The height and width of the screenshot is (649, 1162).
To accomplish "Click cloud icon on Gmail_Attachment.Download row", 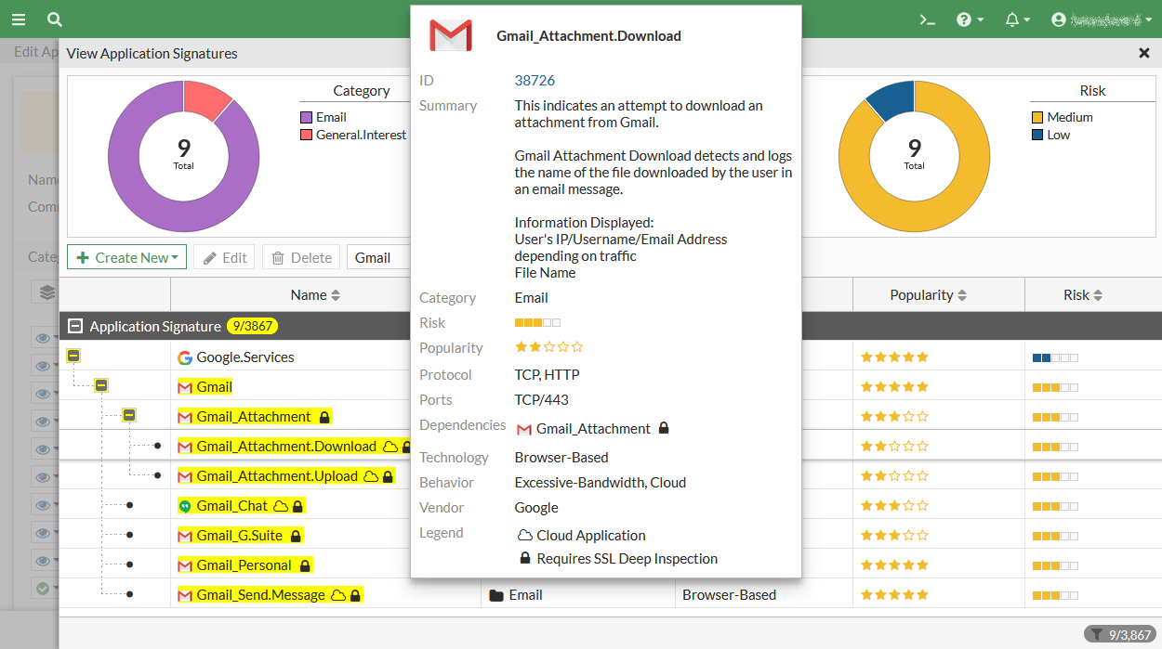I will (390, 447).
